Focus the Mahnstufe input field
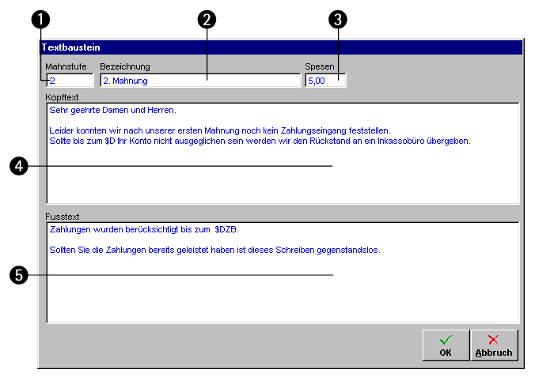The image size is (535, 381). (x=70, y=81)
